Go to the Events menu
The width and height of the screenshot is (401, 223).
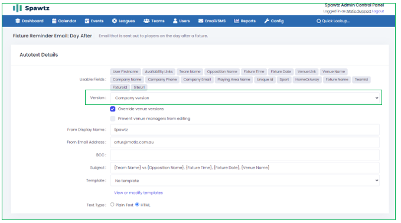[x=94, y=21]
